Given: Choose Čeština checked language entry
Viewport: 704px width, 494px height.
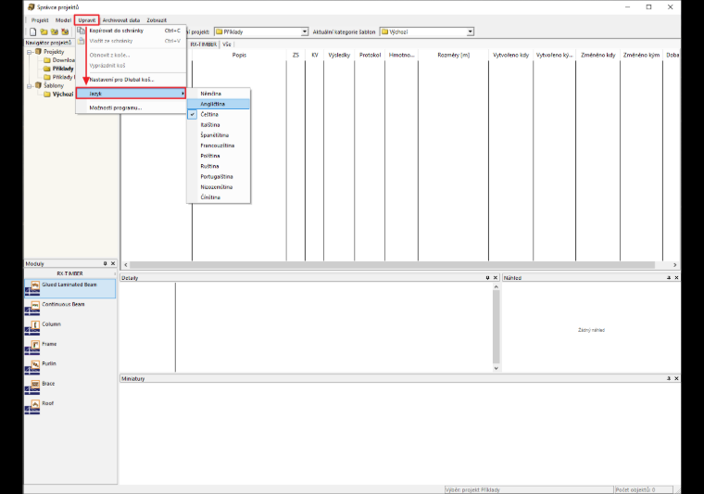Looking at the screenshot, I should click(219, 115).
